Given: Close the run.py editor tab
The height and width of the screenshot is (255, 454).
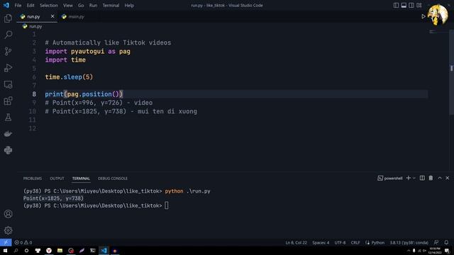Looking at the screenshot, I should click(52, 16).
